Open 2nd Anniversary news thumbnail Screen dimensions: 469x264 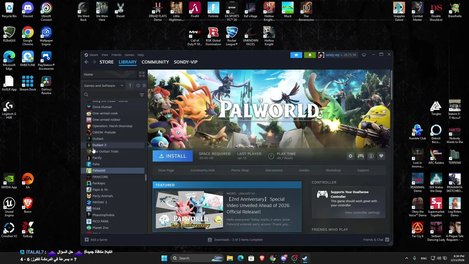coord(189,210)
